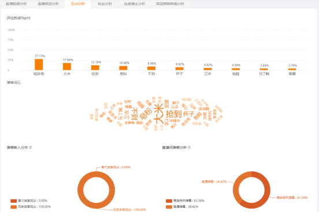Click the 首次发言观众 : 0.00% callout label

tap(116, 167)
